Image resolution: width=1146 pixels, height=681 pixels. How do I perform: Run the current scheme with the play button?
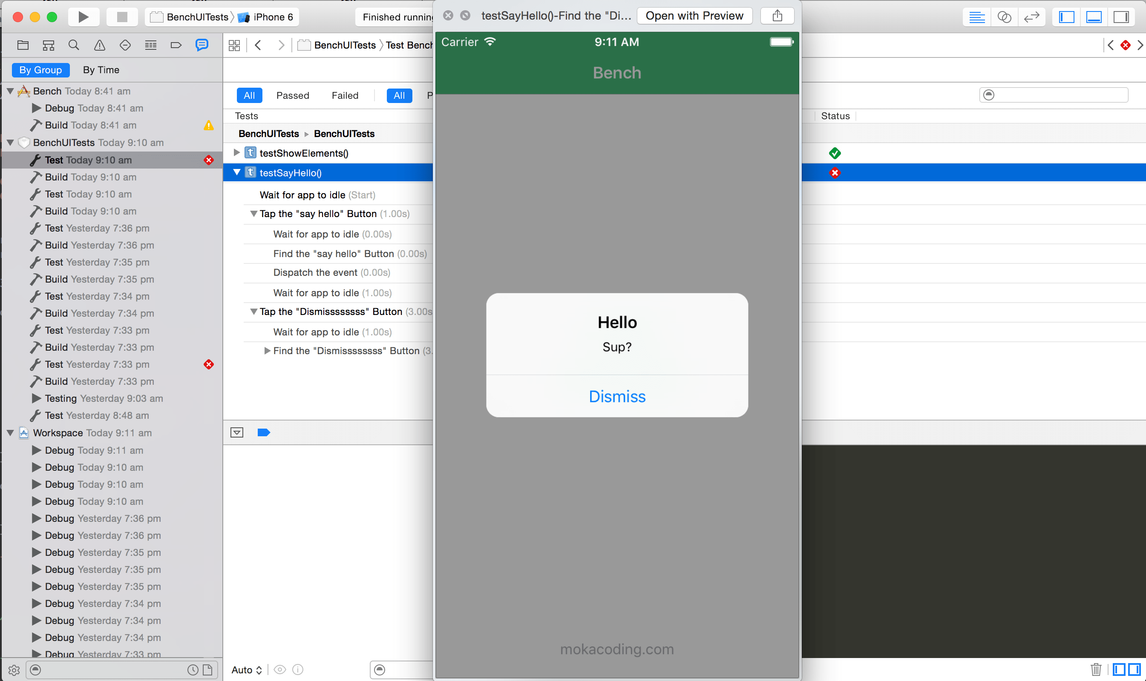pos(84,17)
